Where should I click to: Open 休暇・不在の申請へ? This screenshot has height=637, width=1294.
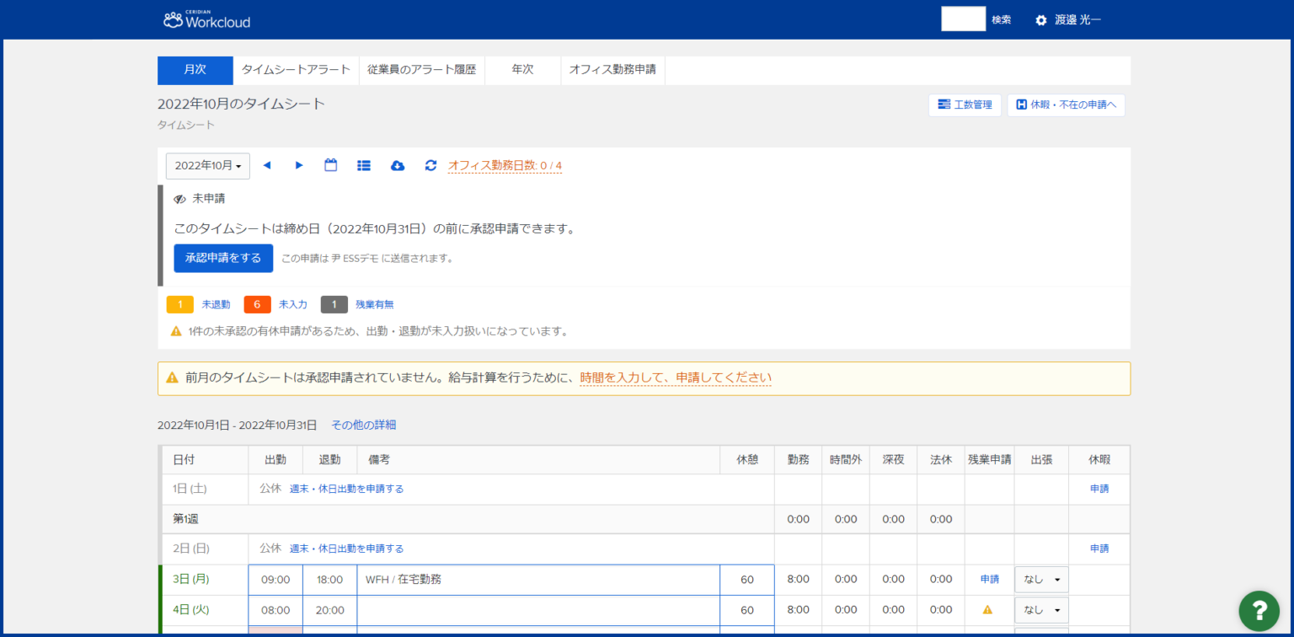pos(1066,104)
